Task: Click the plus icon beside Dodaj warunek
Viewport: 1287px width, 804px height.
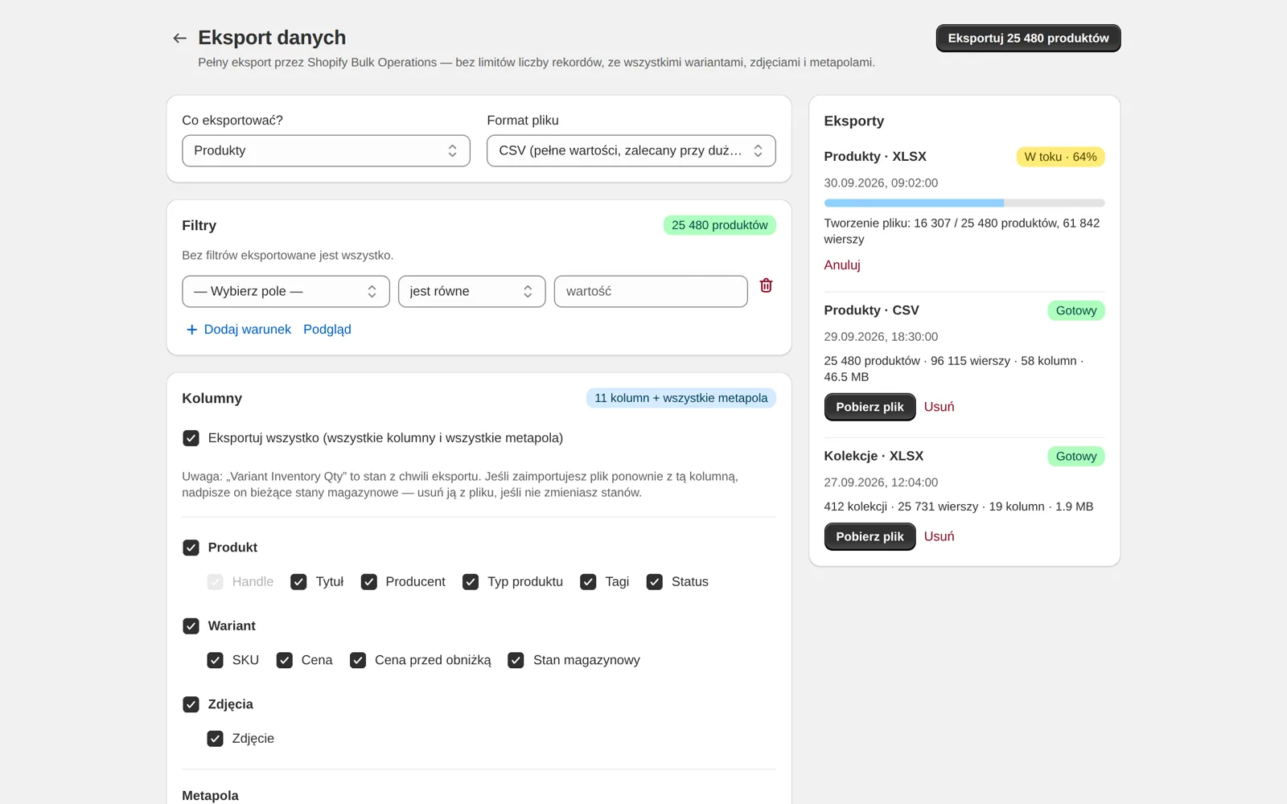Action: point(191,330)
